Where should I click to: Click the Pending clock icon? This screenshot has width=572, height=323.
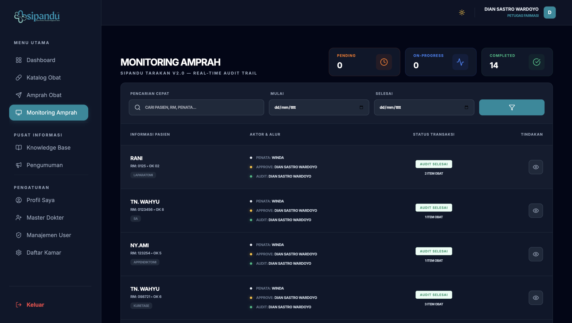384,62
